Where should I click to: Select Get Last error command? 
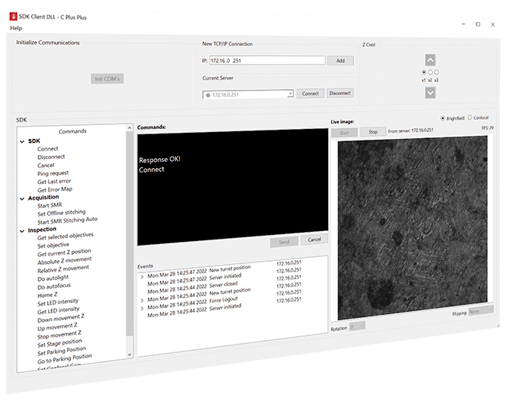pos(54,181)
